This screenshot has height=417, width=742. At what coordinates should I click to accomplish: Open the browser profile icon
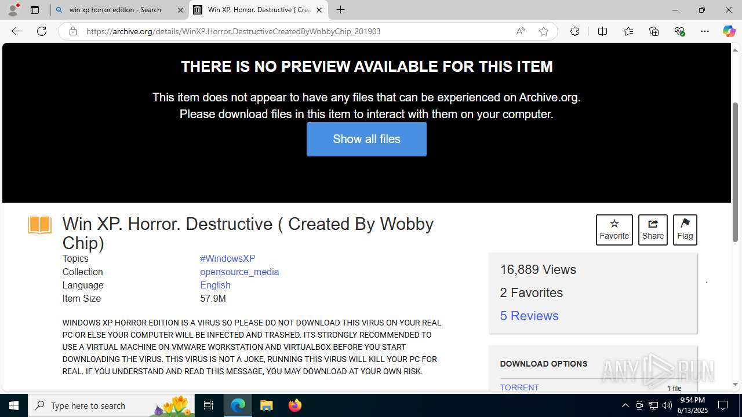pos(13,10)
